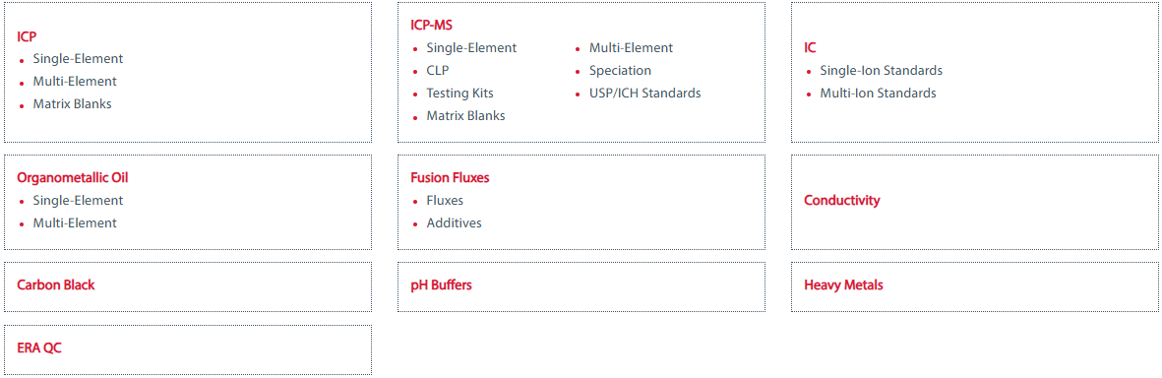This screenshot has height=378, width=1162.
Task: Select Additives under Fusion Fluxes
Action: pyautogui.click(x=454, y=223)
